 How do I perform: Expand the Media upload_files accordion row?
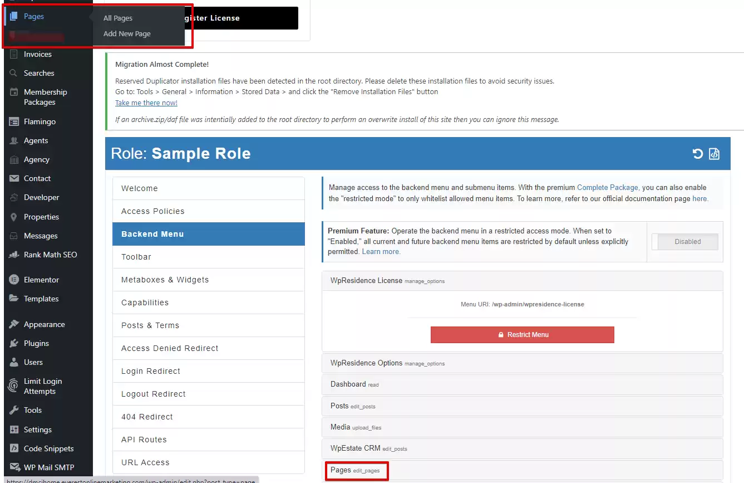point(522,427)
